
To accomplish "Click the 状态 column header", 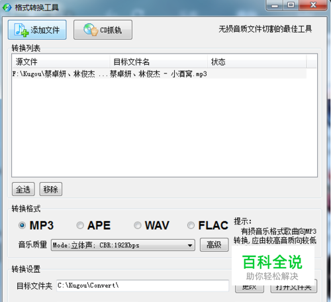I will point(257,62).
